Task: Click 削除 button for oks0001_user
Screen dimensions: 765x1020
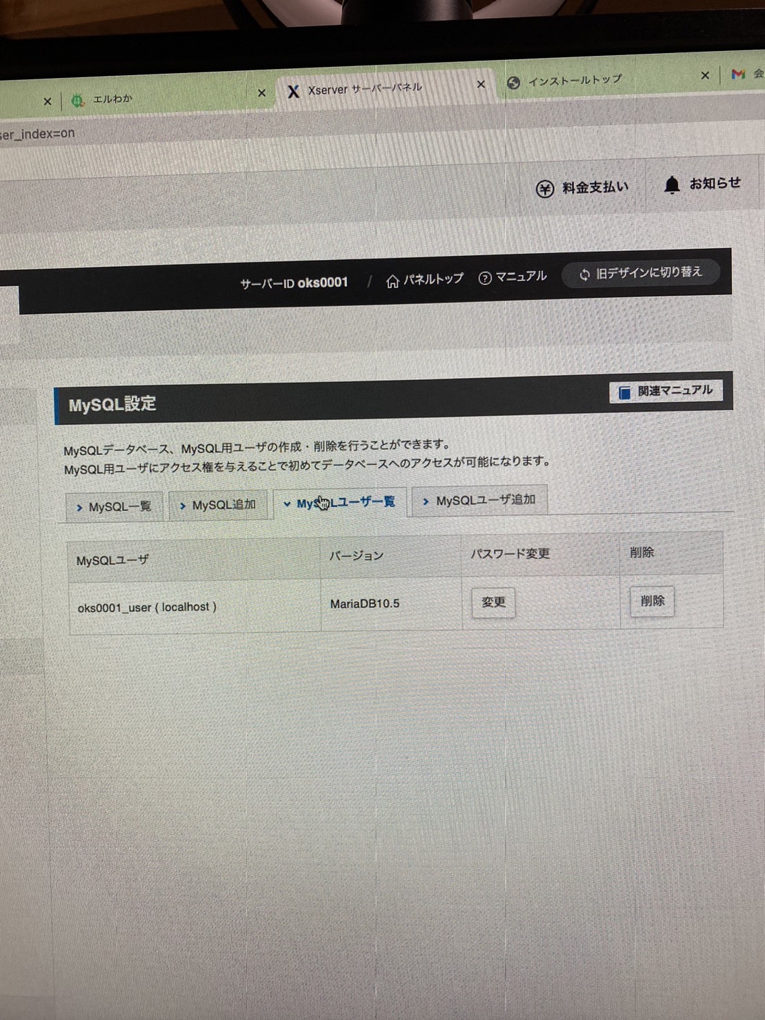Action: click(652, 601)
